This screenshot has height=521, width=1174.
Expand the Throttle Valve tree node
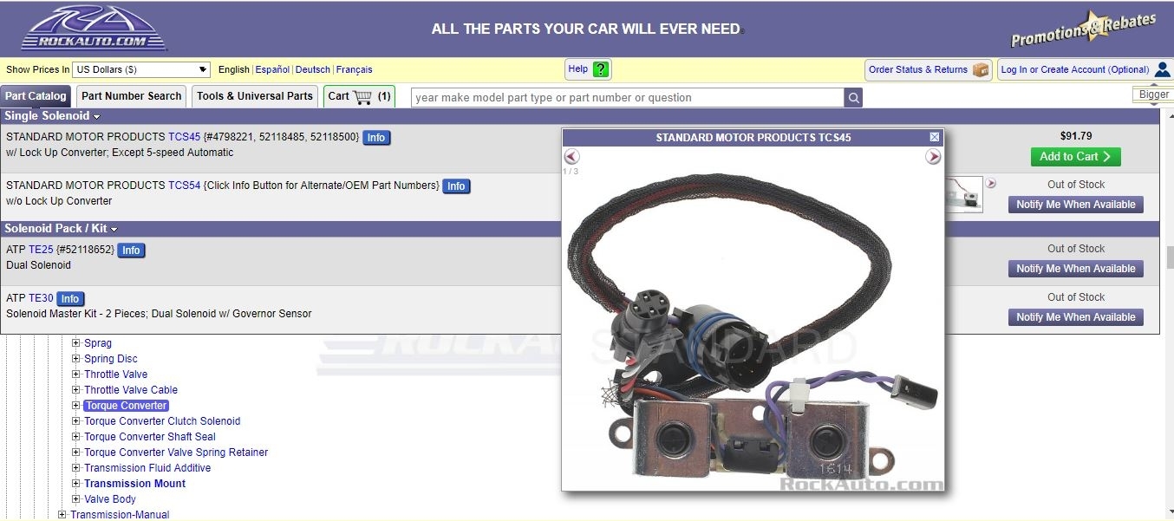coord(76,374)
